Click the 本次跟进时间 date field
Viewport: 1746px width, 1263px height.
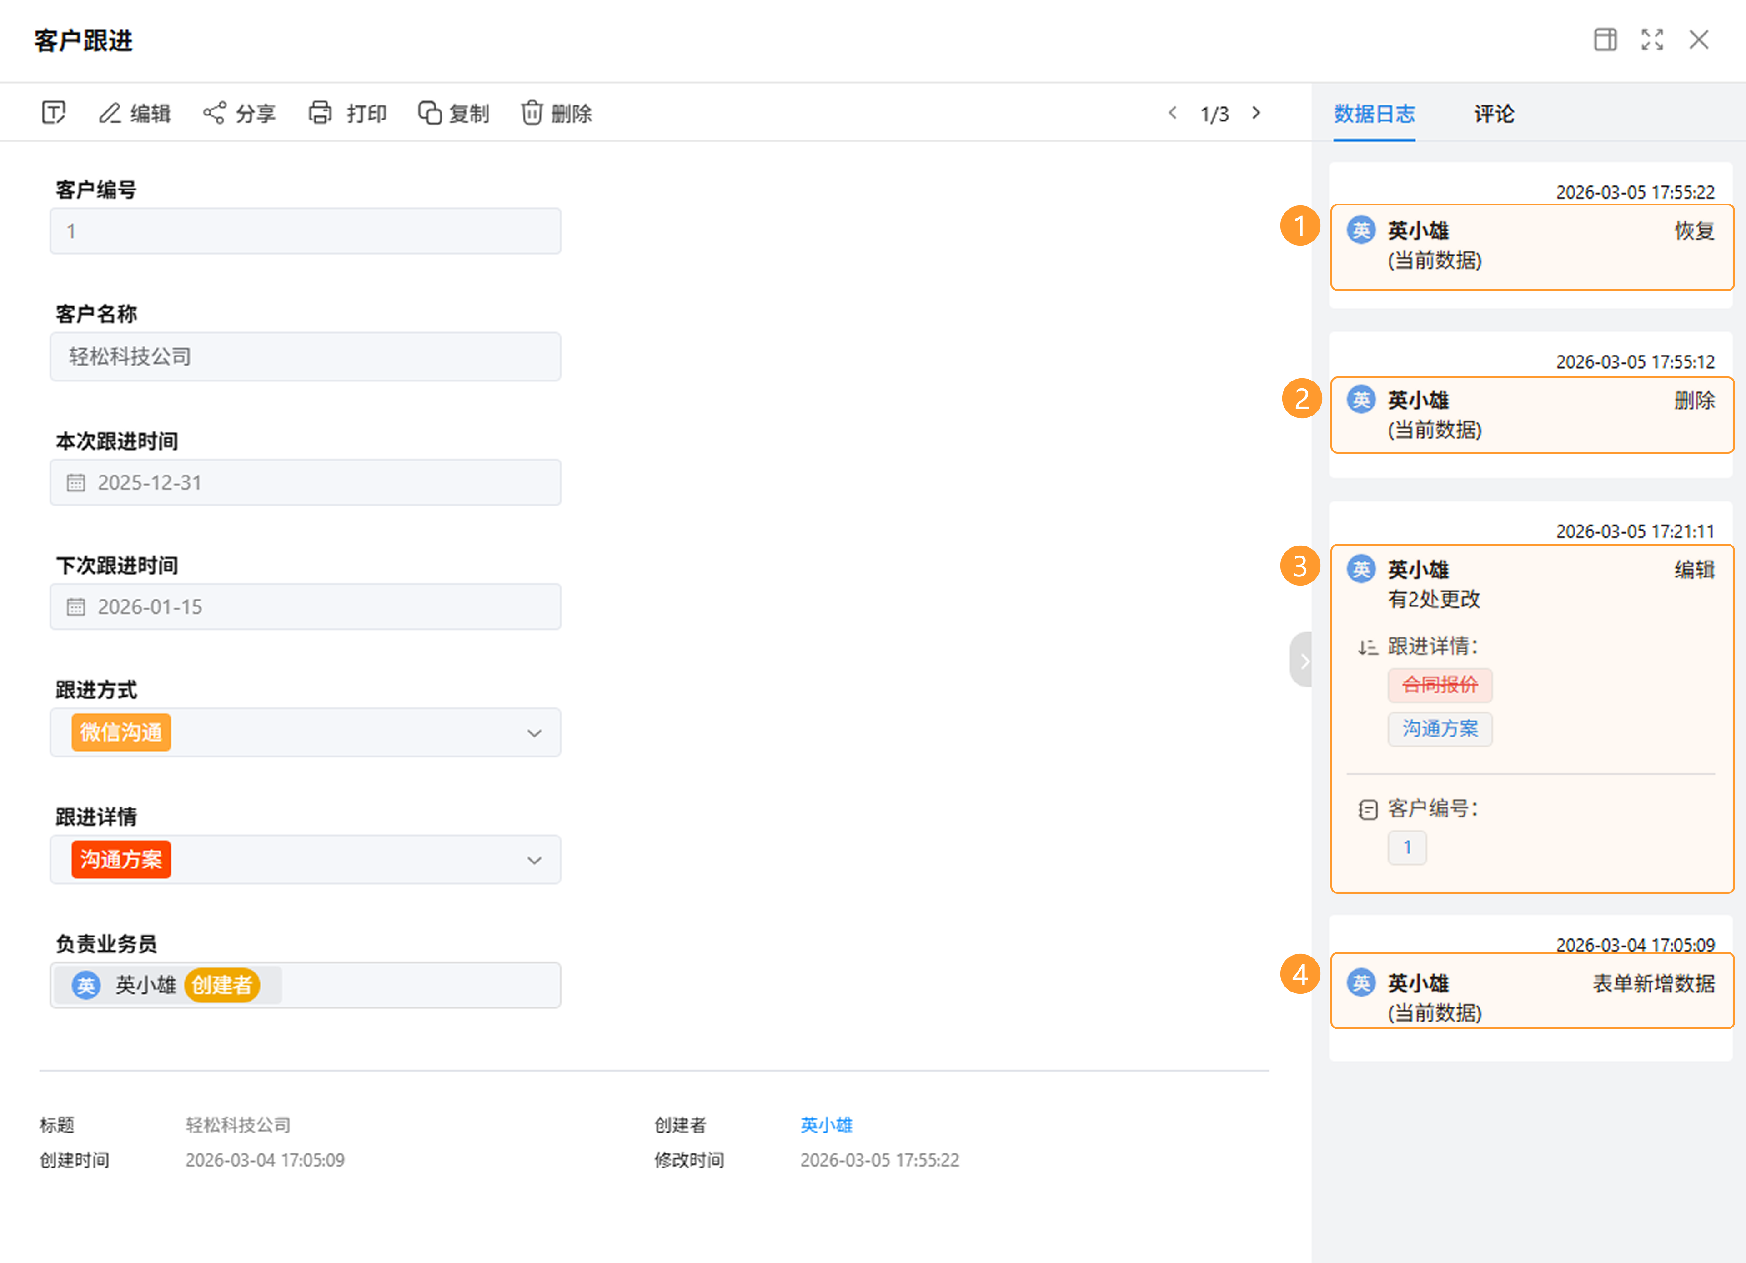coord(305,482)
